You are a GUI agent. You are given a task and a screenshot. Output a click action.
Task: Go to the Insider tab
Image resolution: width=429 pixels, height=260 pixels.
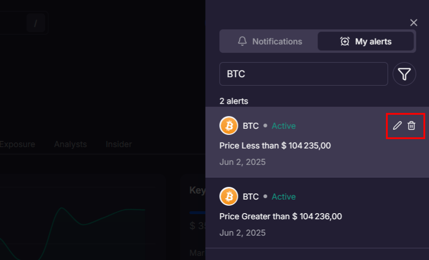click(x=118, y=144)
